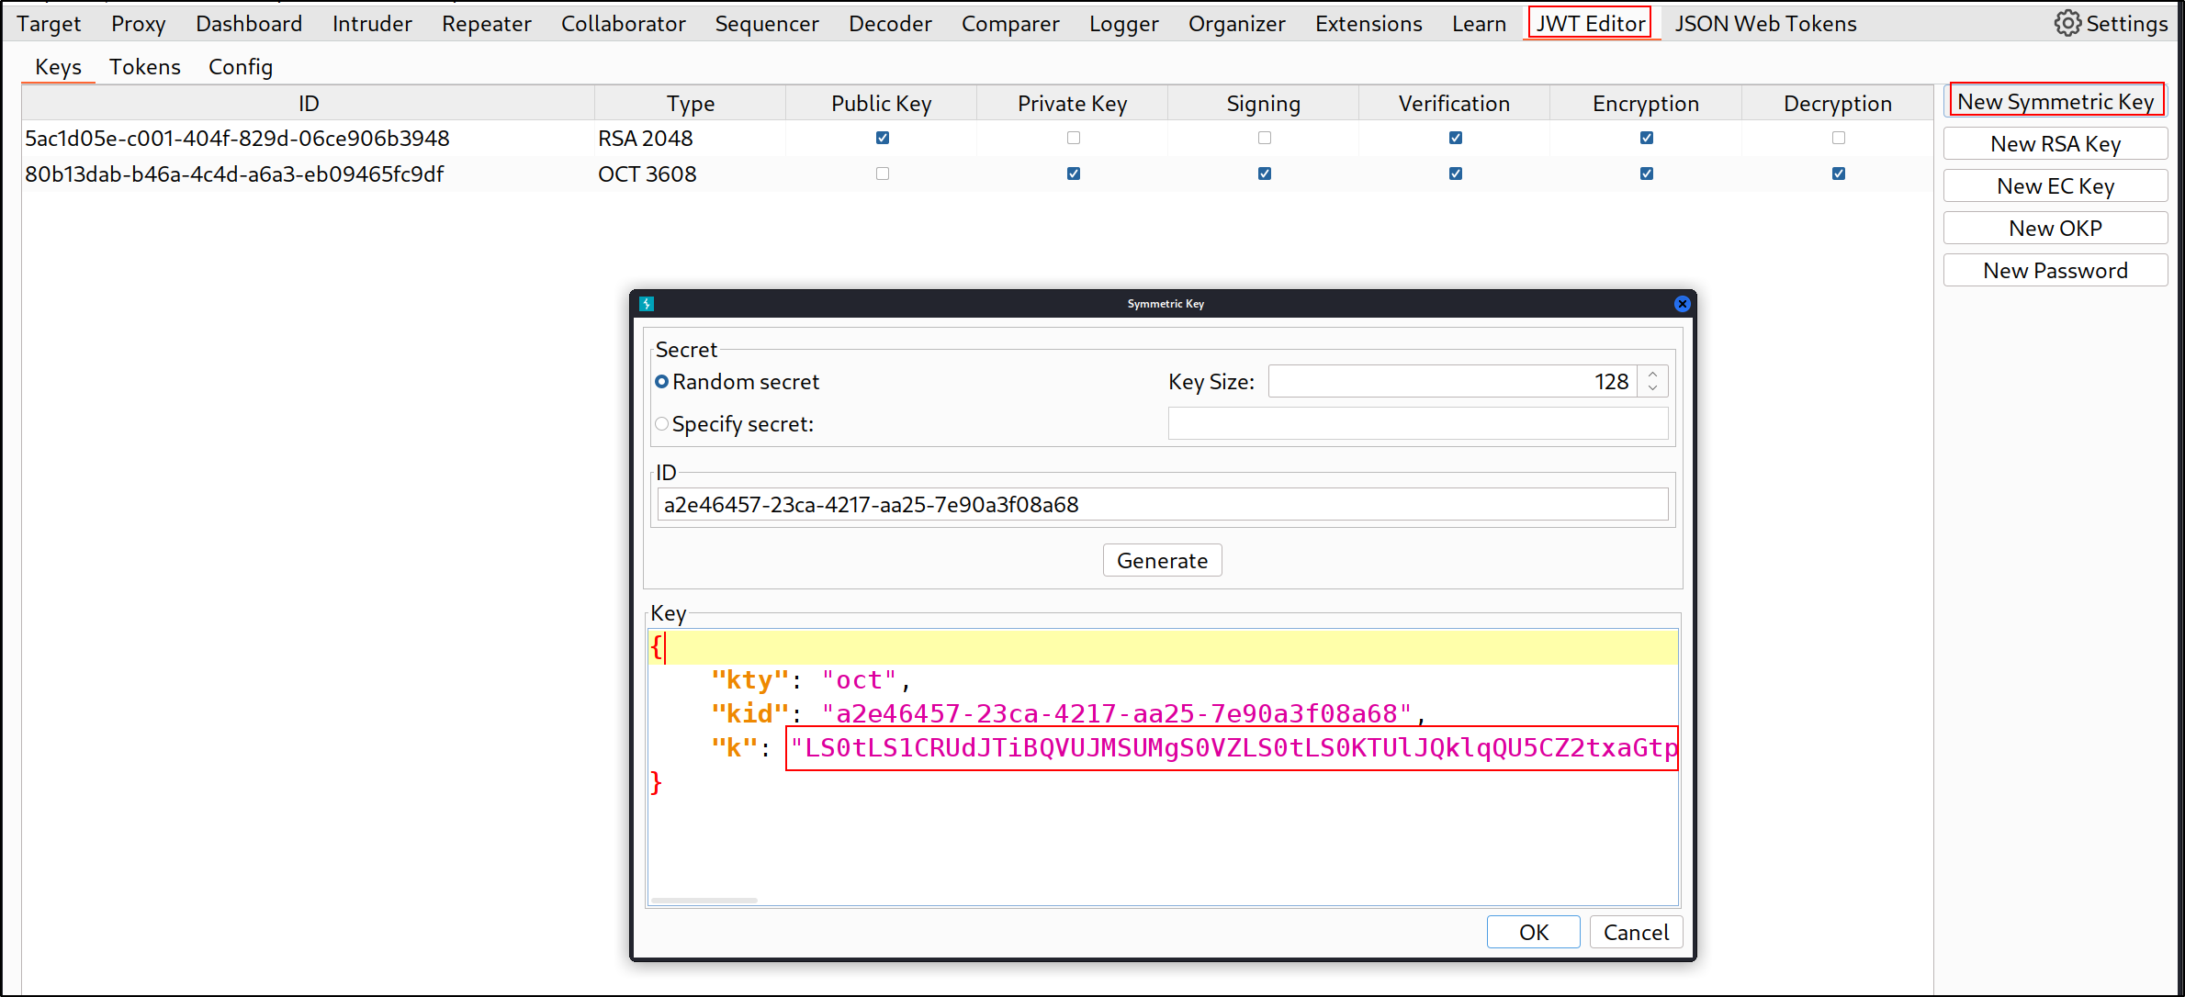Click the horizontal scrollbar under the key JSON
The height and width of the screenshot is (997, 2185).
pyautogui.click(x=703, y=901)
